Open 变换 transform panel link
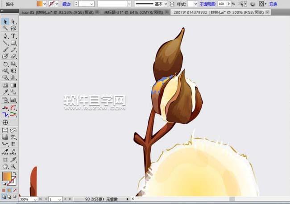The image size is (290, 204). click(273, 4)
